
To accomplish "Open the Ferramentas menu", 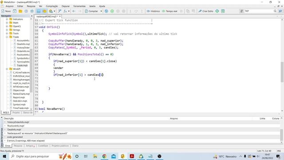I will [x=79, y=6].
